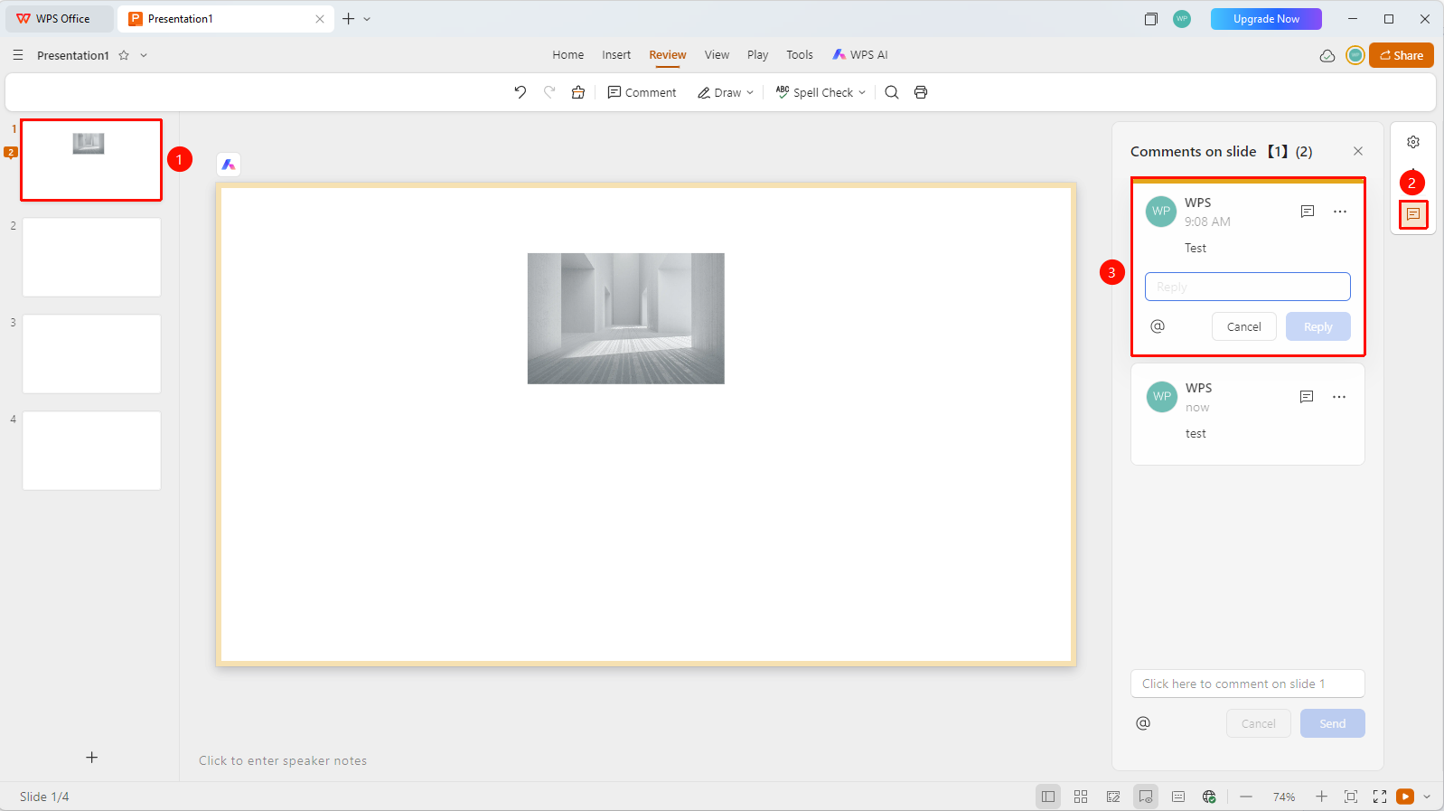Expand the Draw dropdown arrow
The width and height of the screenshot is (1444, 811).
click(x=750, y=92)
